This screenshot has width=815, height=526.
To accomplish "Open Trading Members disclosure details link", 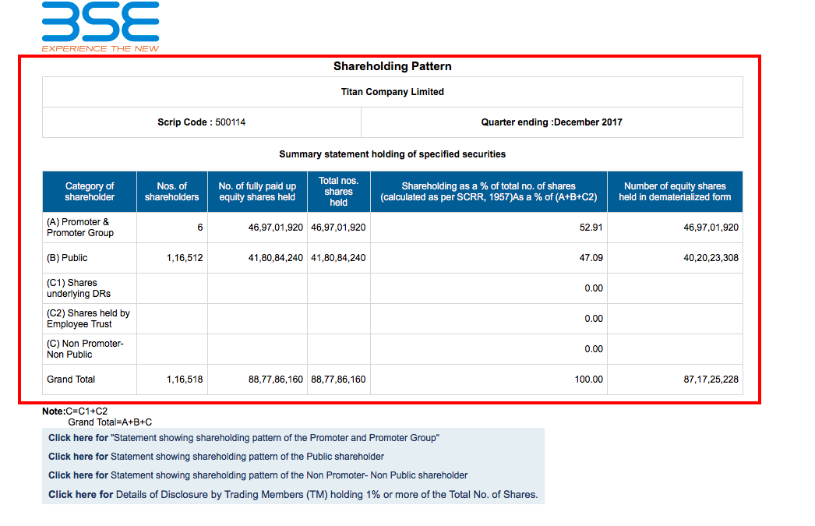I will (293, 494).
